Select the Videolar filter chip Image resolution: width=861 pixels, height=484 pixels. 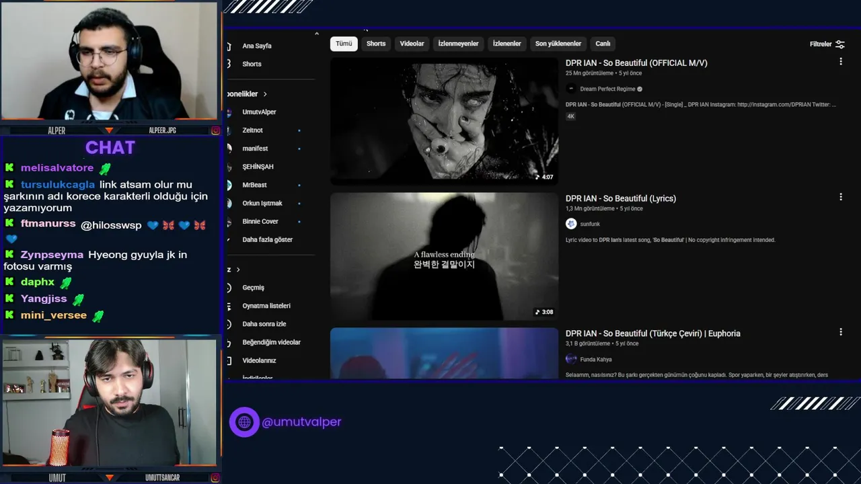click(412, 44)
